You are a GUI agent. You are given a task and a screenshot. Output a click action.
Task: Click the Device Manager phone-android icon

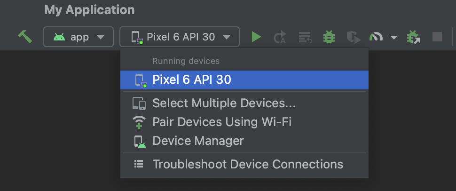pos(139,141)
